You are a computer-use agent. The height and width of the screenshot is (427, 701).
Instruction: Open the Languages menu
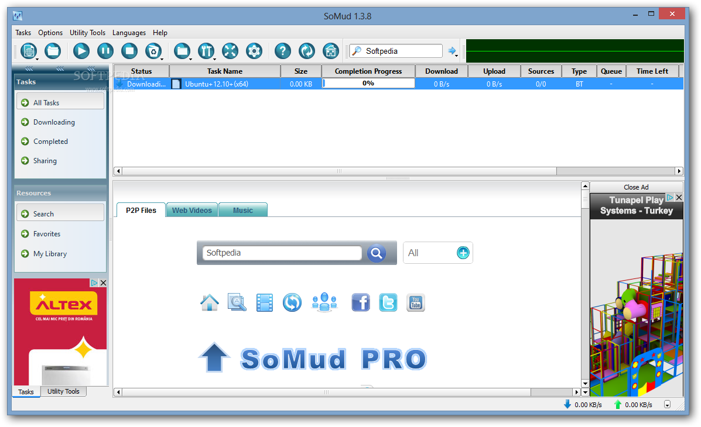129,33
